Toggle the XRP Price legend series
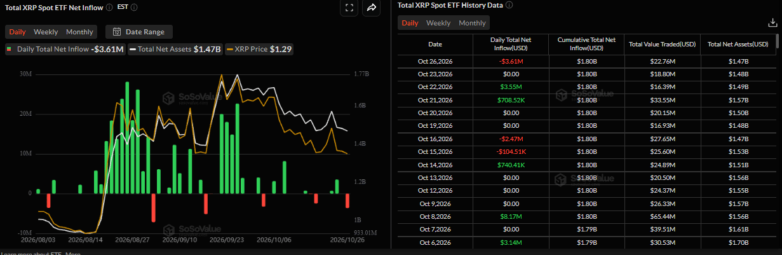The image size is (782, 255). tap(258, 49)
